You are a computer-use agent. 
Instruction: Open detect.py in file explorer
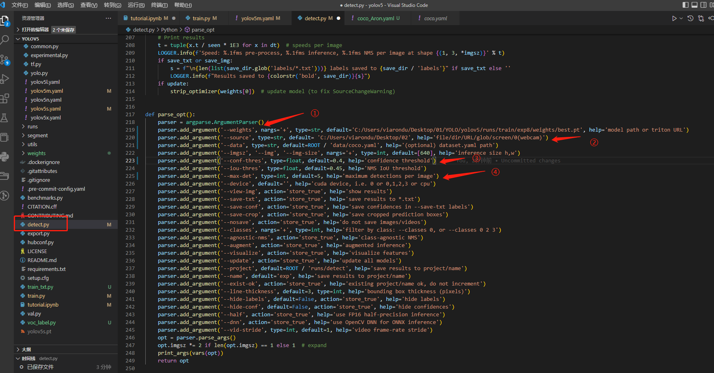[x=38, y=224]
